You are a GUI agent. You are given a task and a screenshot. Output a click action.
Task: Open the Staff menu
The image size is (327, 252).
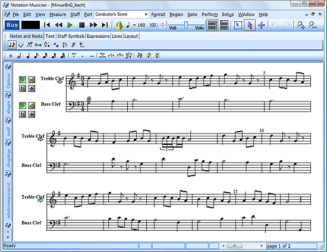click(x=75, y=14)
